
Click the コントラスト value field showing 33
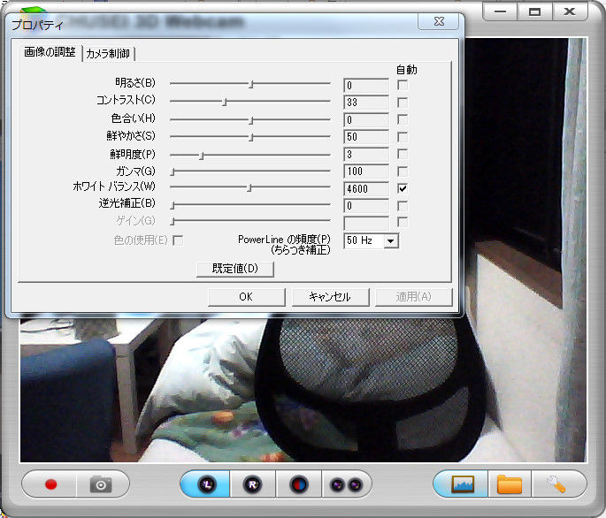pyautogui.click(x=366, y=103)
